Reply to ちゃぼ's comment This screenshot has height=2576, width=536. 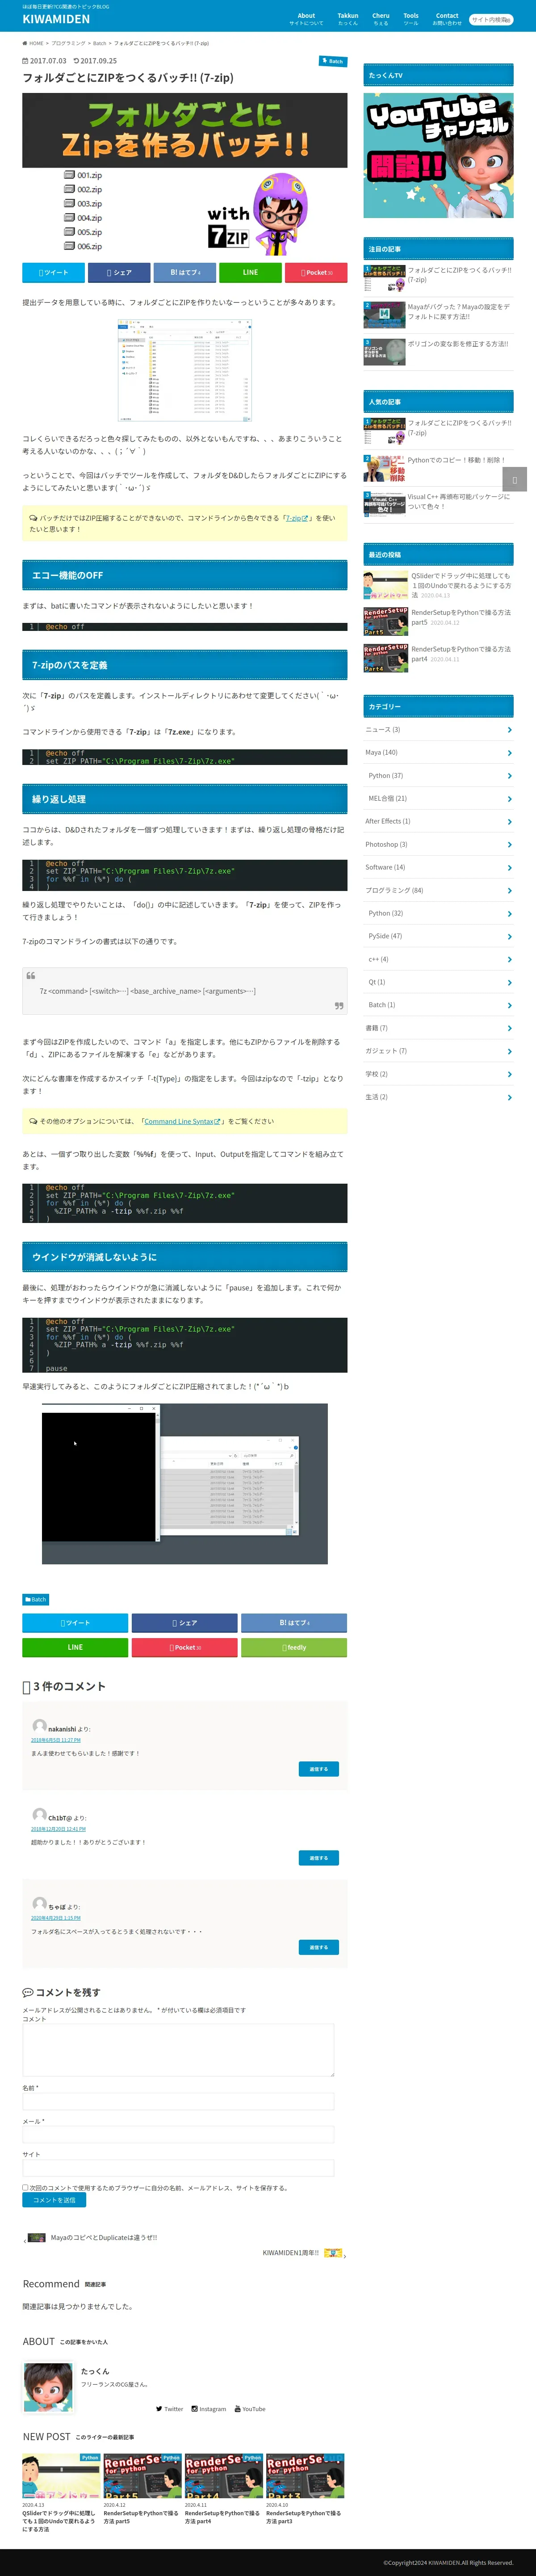pyautogui.click(x=318, y=1947)
